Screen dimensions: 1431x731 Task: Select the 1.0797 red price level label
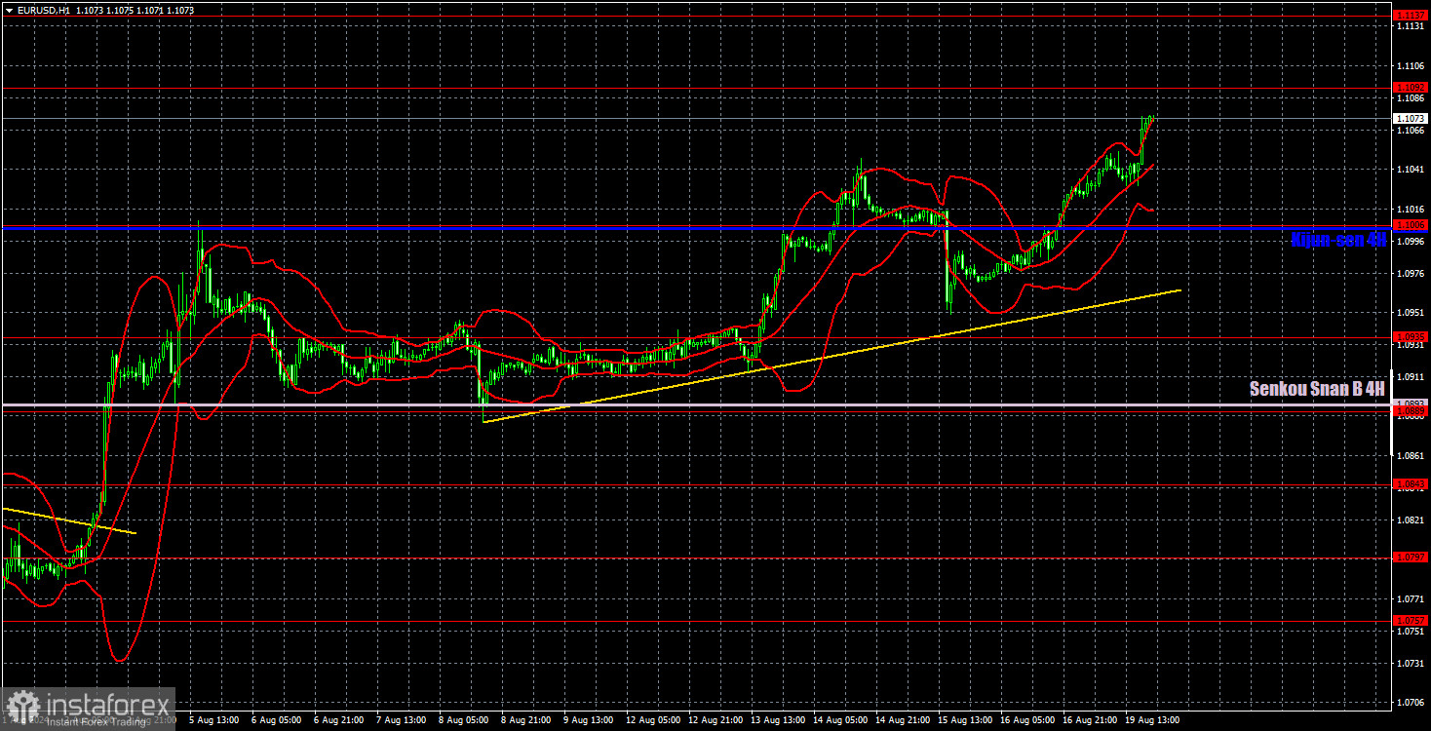1411,558
